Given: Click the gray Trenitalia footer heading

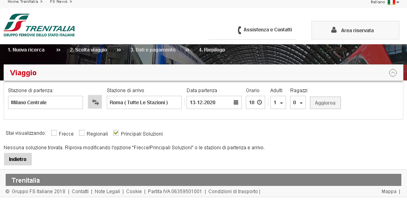Looking at the screenshot, I should (x=26, y=180).
